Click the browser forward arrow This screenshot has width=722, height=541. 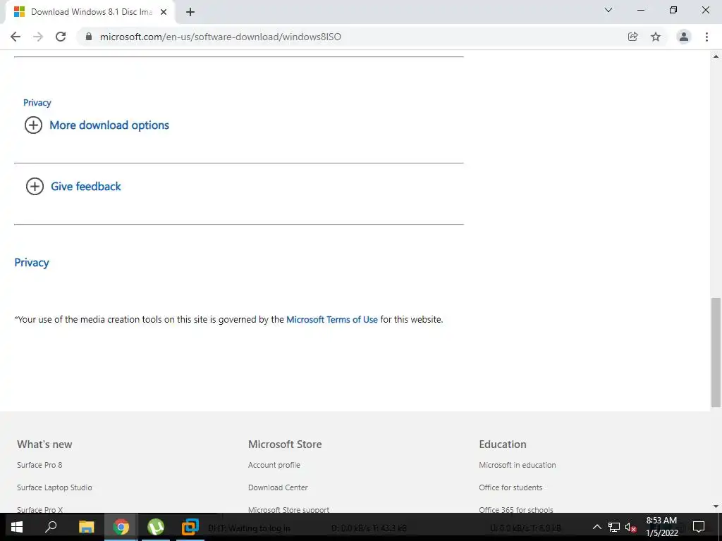pos(38,37)
